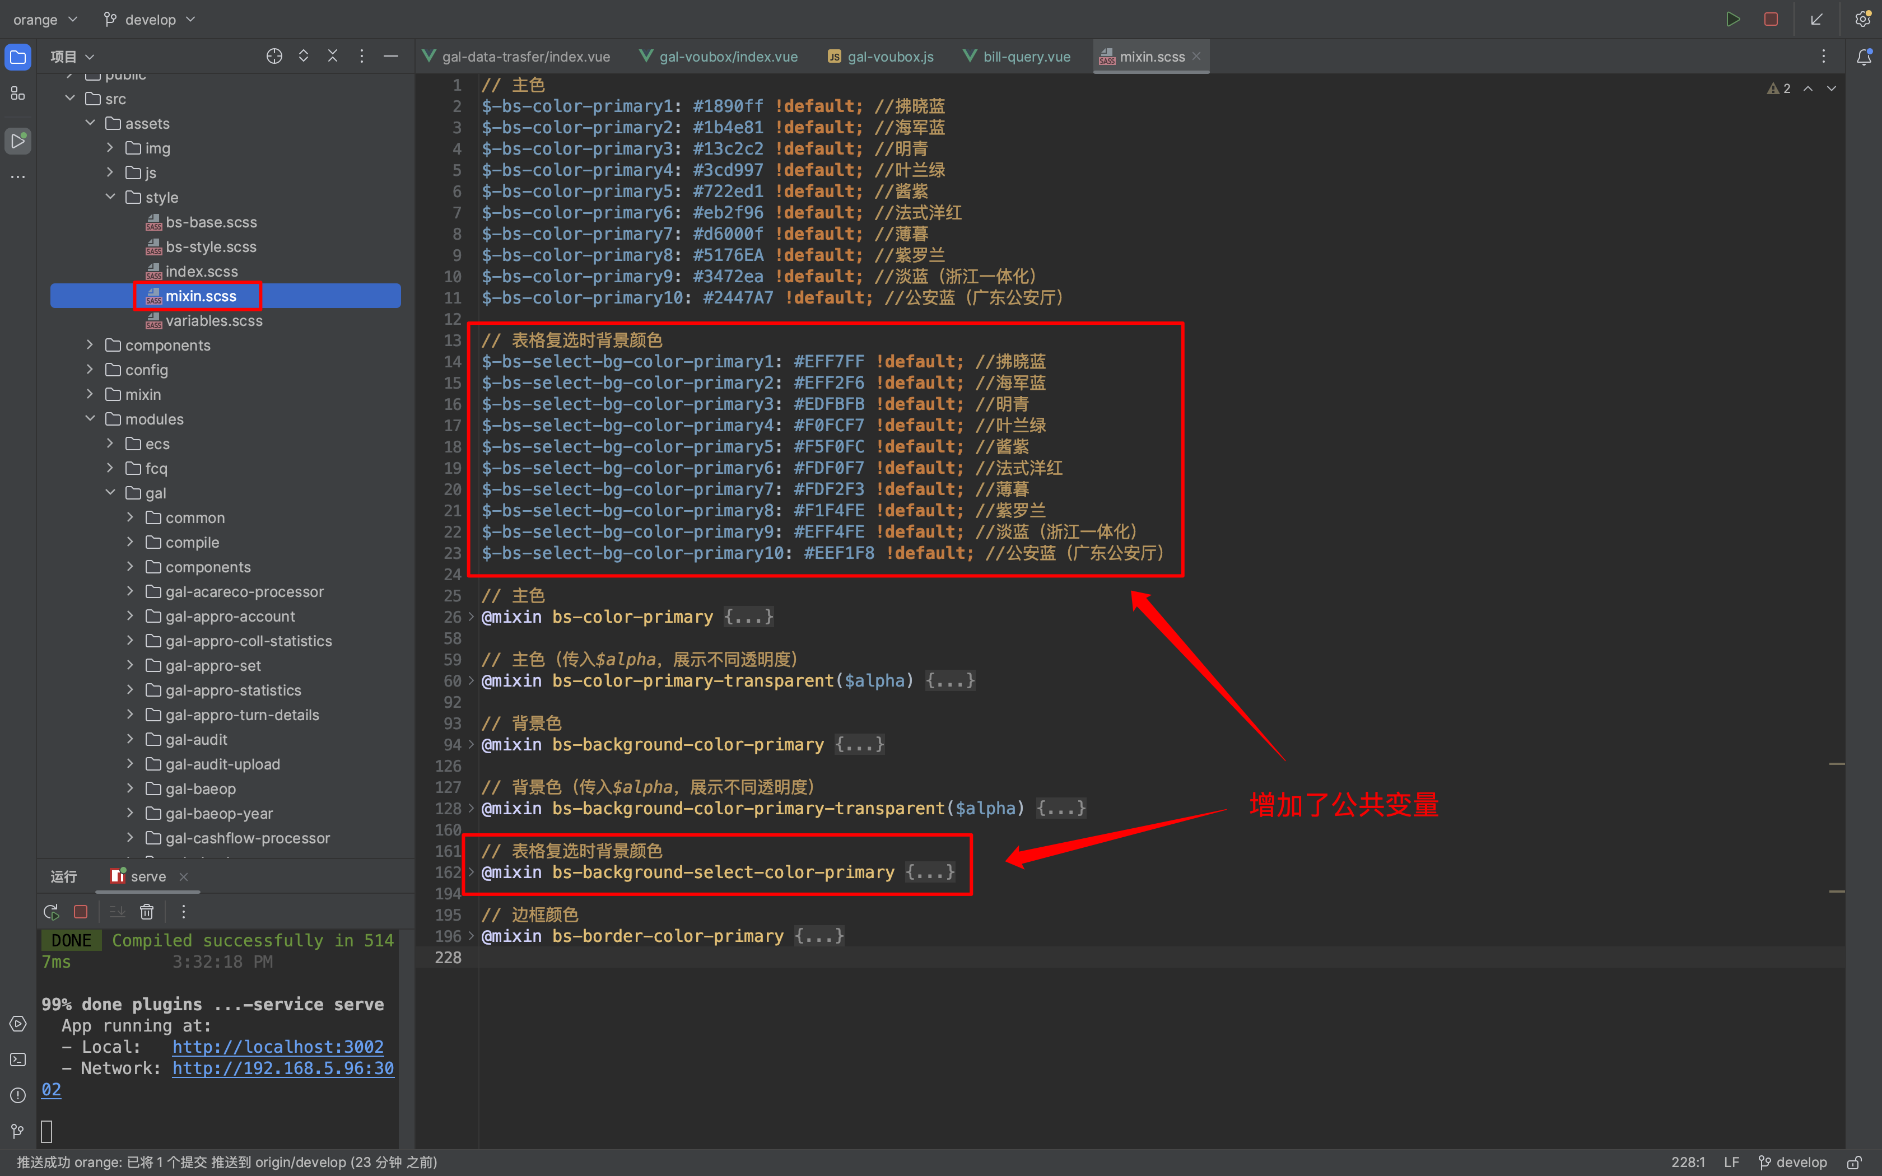
Task: Close the serve run tab
Action: [x=184, y=876]
